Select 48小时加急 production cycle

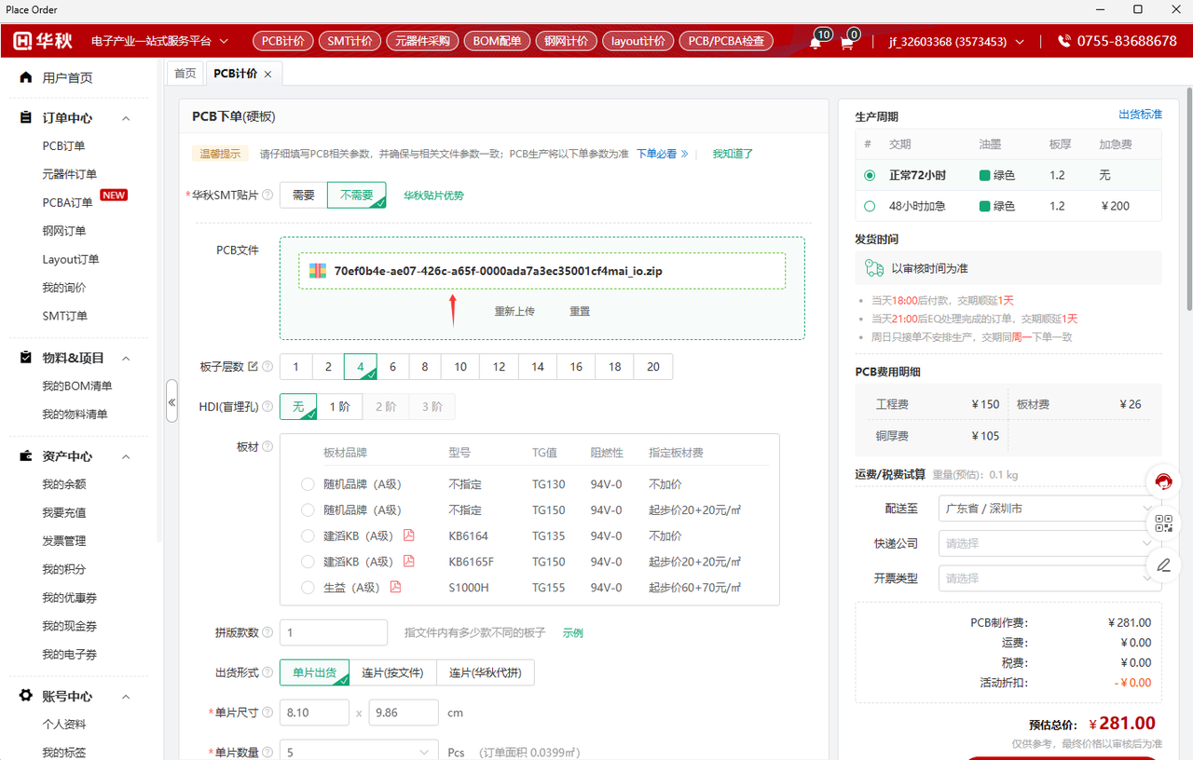870,206
